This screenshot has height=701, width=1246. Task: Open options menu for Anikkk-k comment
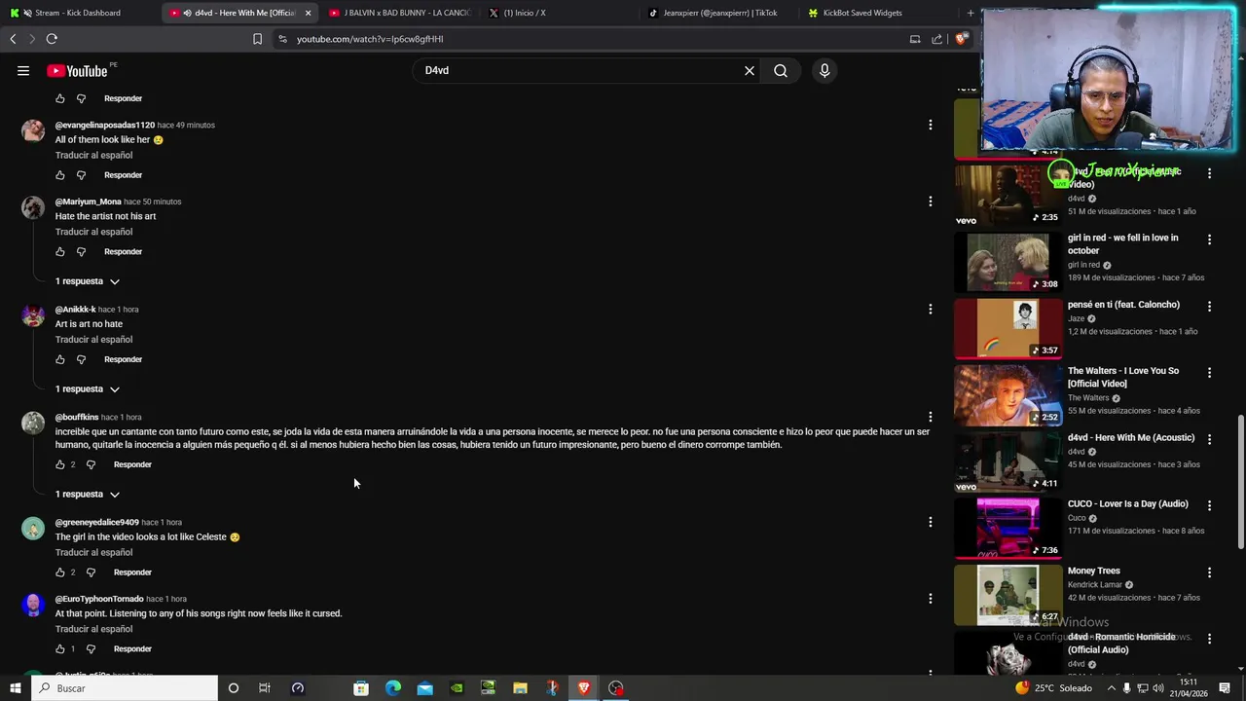[931, 309]
